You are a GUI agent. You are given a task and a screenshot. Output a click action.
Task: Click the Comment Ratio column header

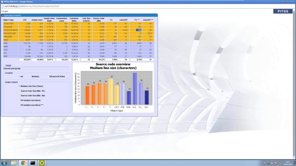pyautogui.click(x=74, y=19)
